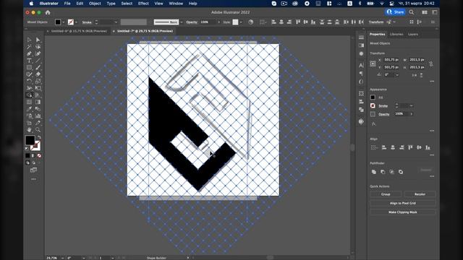Image resolution: width=463 pixels, height=260 pixels.
Task: Open stroke weight dropdown in control bar
Action: pyautogui.click(x=116, y=22)
